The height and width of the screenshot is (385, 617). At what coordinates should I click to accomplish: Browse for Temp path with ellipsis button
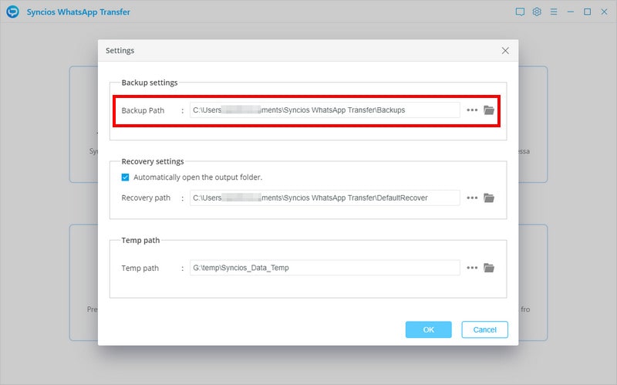[472, 268]
